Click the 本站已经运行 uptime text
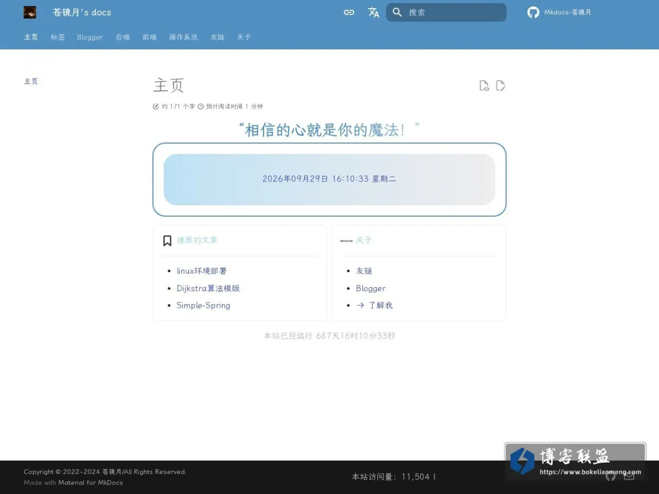The width and height of the screenshot is (659, 494). (x=329, y=335)
